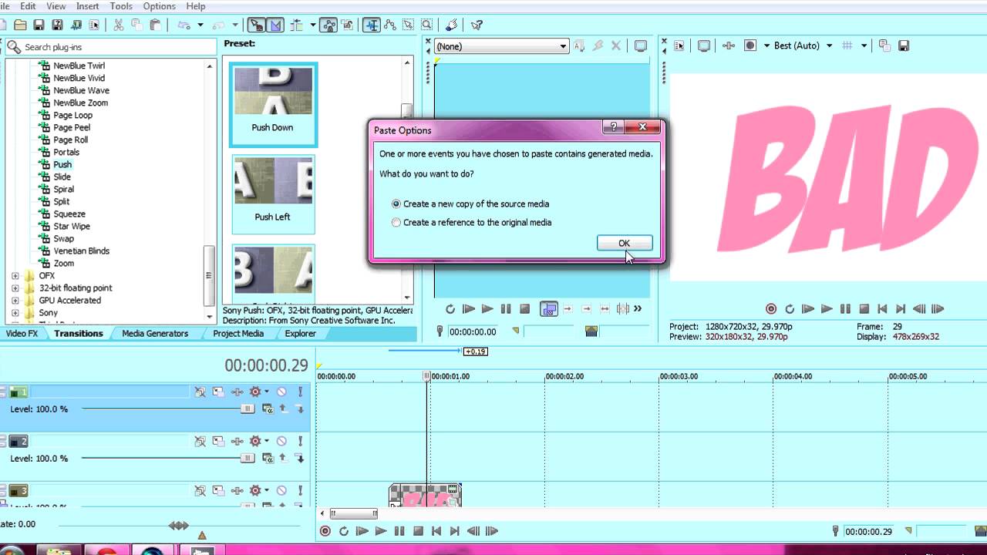987x555 pixels.
Task: Mute track 1
Action: tap(281, 392)
